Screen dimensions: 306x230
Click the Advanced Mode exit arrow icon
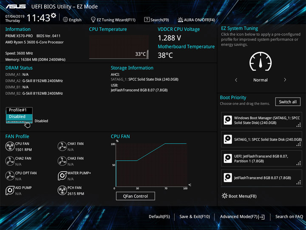tap(261, 217)
